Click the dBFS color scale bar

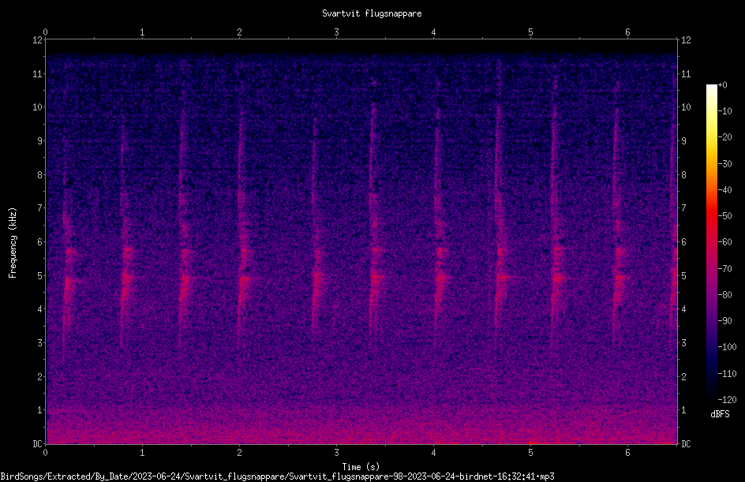[711, 241]
